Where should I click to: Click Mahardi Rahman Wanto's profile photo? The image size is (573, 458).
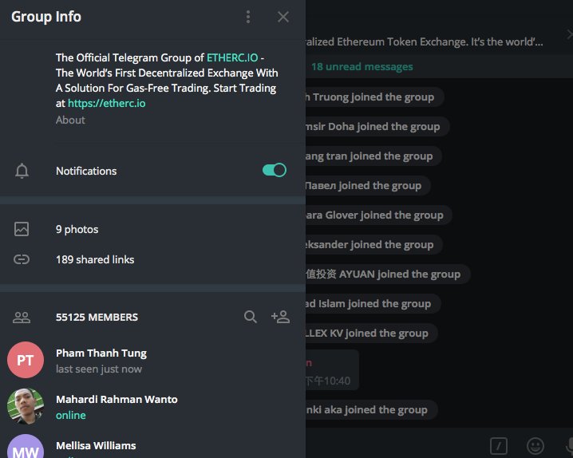[26, 406]
